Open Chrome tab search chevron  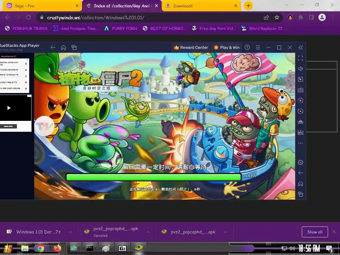[x=287, y=5]
